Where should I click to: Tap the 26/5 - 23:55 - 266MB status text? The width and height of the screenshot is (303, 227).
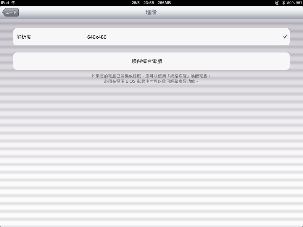pyautogui.click(x=151, y=3)
